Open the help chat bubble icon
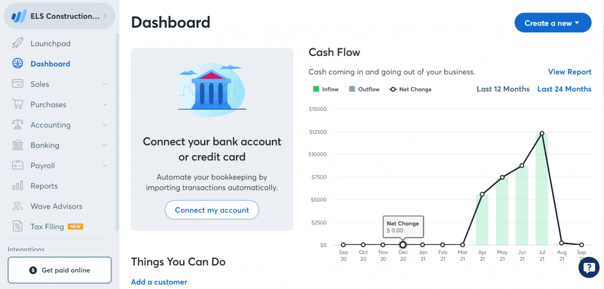 click(589, 267)
